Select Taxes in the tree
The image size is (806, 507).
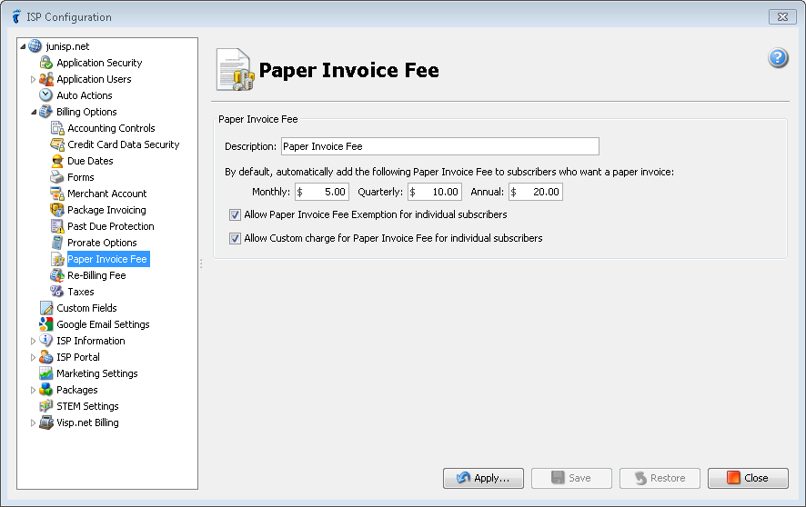81,292
